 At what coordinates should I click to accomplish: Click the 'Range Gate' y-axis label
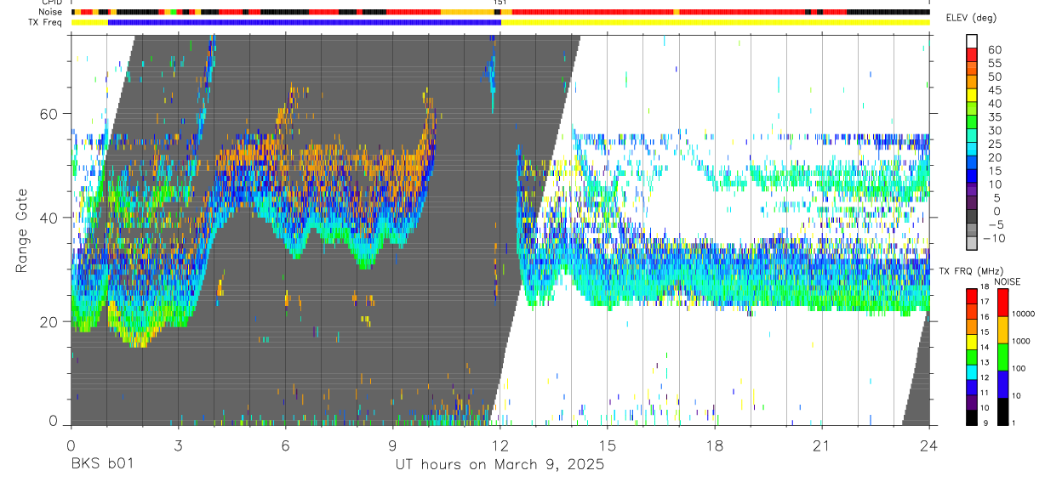[21, 231]
